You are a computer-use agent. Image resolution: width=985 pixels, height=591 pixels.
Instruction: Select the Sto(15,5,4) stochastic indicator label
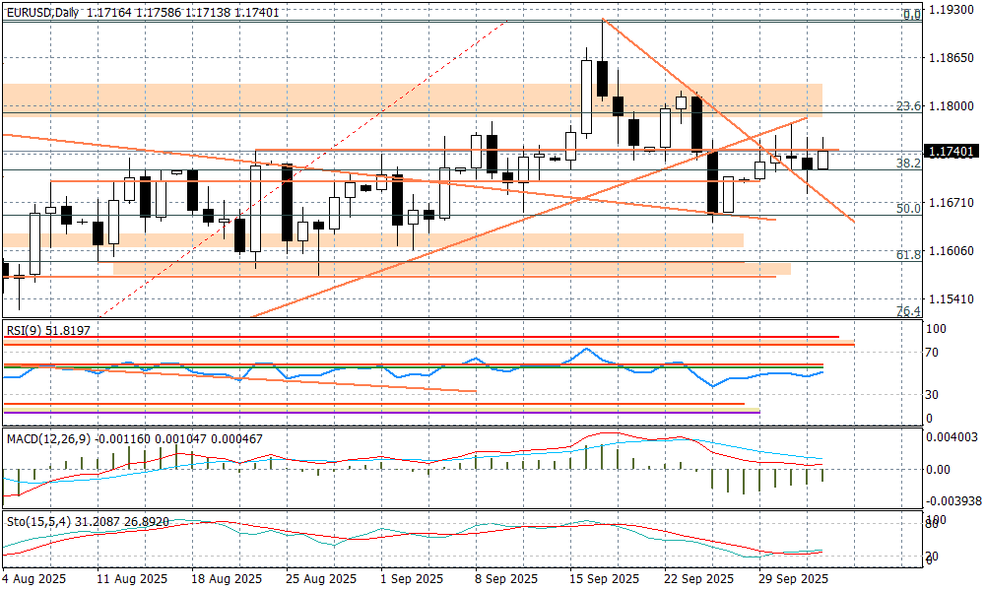click(x=41, y=520)
